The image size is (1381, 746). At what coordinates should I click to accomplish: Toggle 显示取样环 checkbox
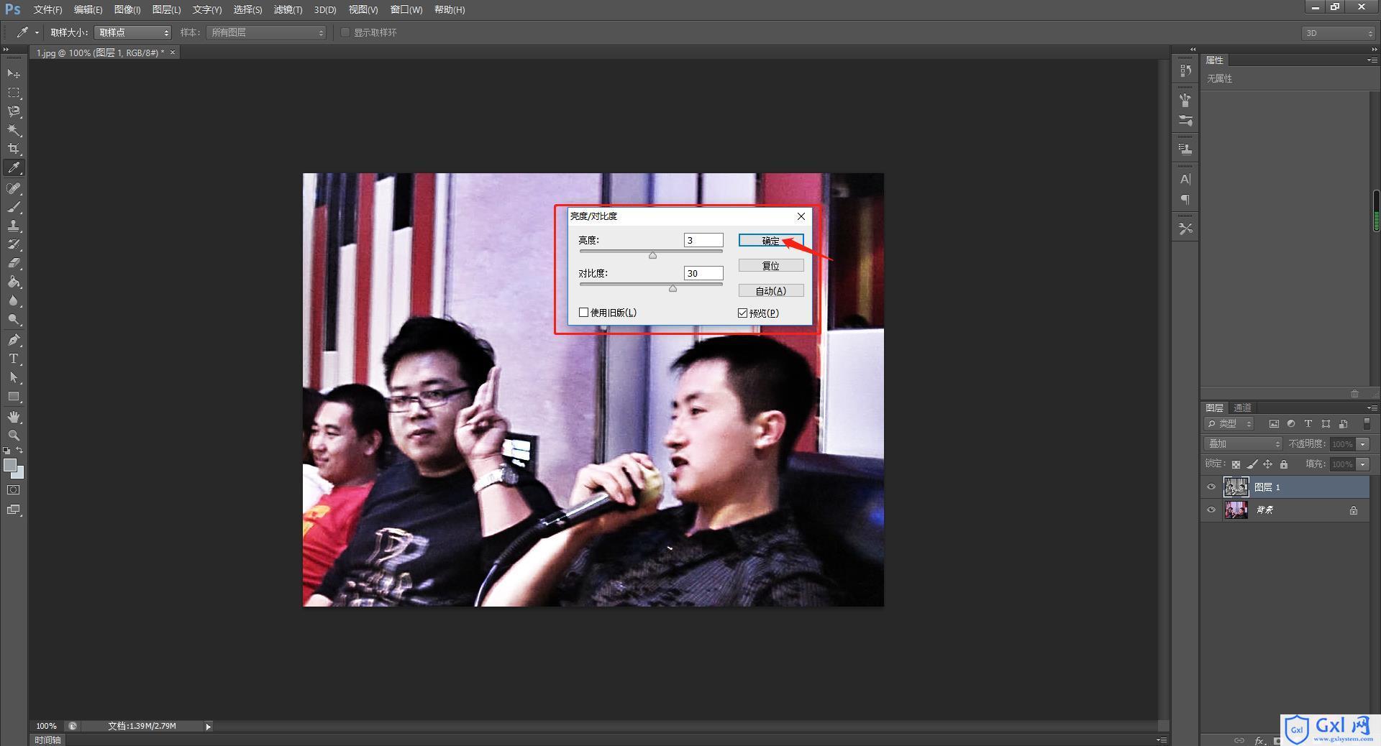pos(345,32)
